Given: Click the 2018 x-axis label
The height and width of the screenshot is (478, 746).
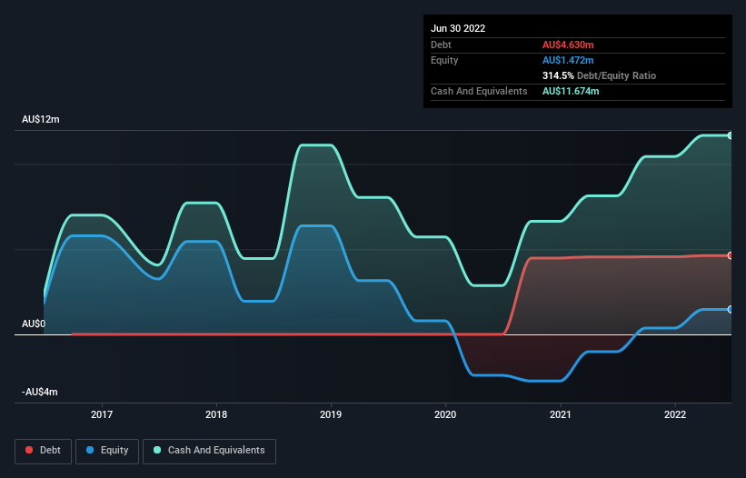Looking at the screenshot, I should tap(216, 414).
